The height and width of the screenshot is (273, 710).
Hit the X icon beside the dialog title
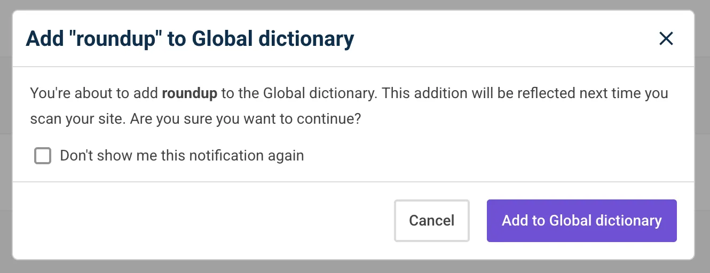click(666, 38)
